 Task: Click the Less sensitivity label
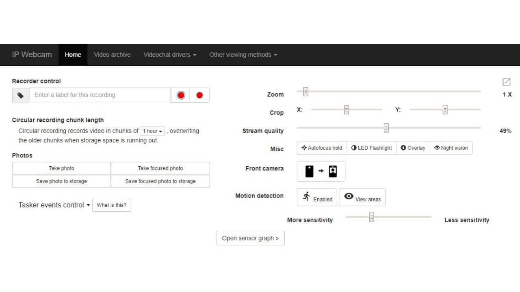tap(467, 220)
